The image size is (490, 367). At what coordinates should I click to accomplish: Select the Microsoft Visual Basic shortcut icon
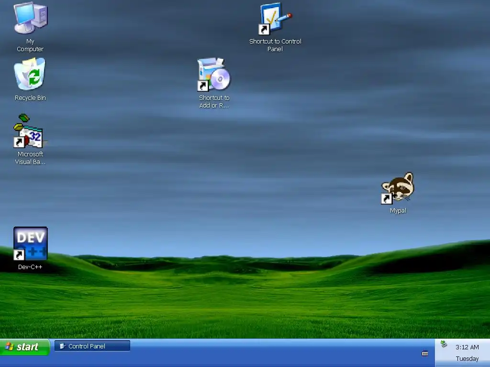(29, 131)
